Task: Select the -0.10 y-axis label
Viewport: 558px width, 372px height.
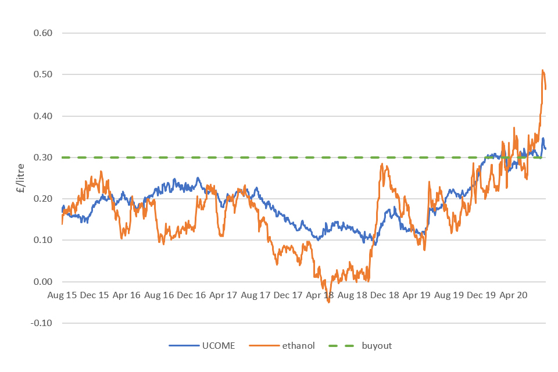Action: 42,323
